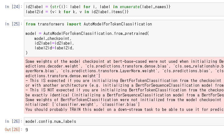Click the line starting 'label2id = {v: k'
This screenshot has height=136, width=224.
(77, 12)
